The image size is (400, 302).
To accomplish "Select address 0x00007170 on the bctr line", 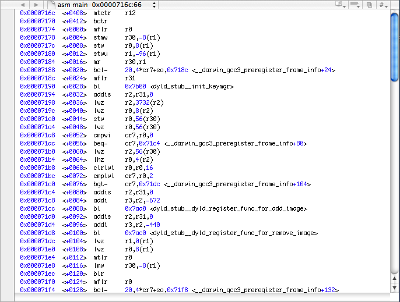I will [x=37, y=20].
